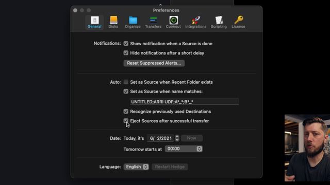Toggle Hide notifications after a short delay

[x=126, y=53]
